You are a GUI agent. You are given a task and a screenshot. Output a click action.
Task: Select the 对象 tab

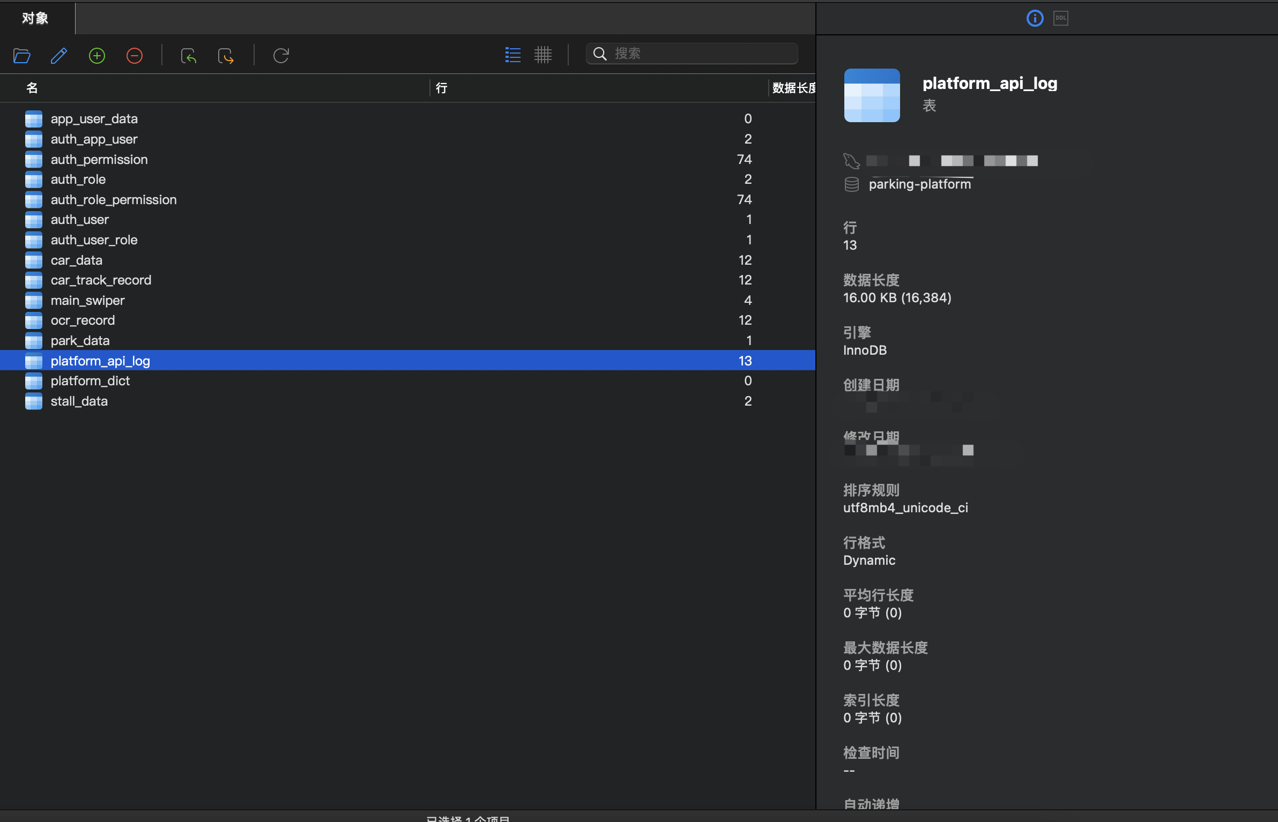[x=35, y=18]
